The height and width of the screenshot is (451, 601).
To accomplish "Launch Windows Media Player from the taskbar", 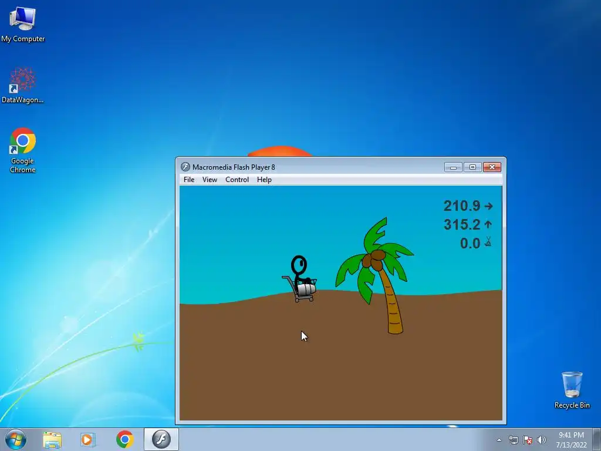I will pyautogui.click(x=88, y=439).
